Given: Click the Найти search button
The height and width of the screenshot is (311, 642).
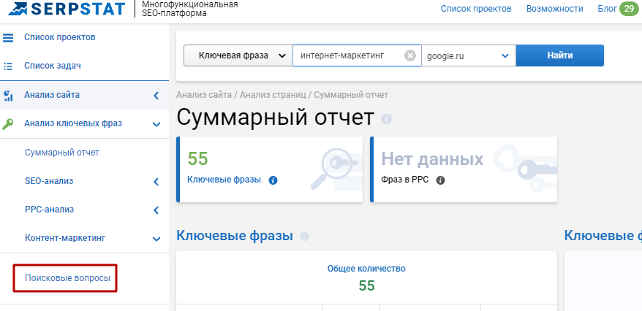Looking at the screenshot, I should 559,55.
